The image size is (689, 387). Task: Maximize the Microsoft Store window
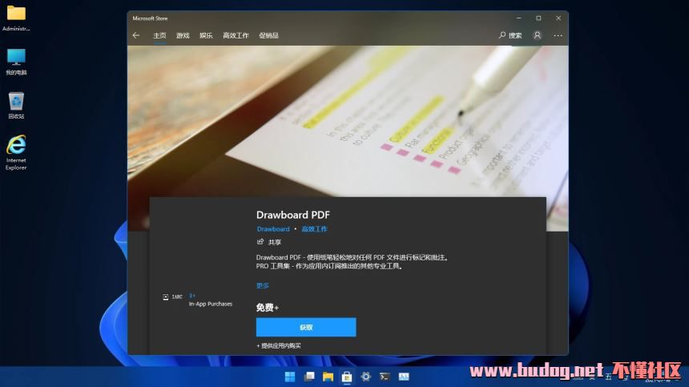pyautogui.click(x=538, y=18)
